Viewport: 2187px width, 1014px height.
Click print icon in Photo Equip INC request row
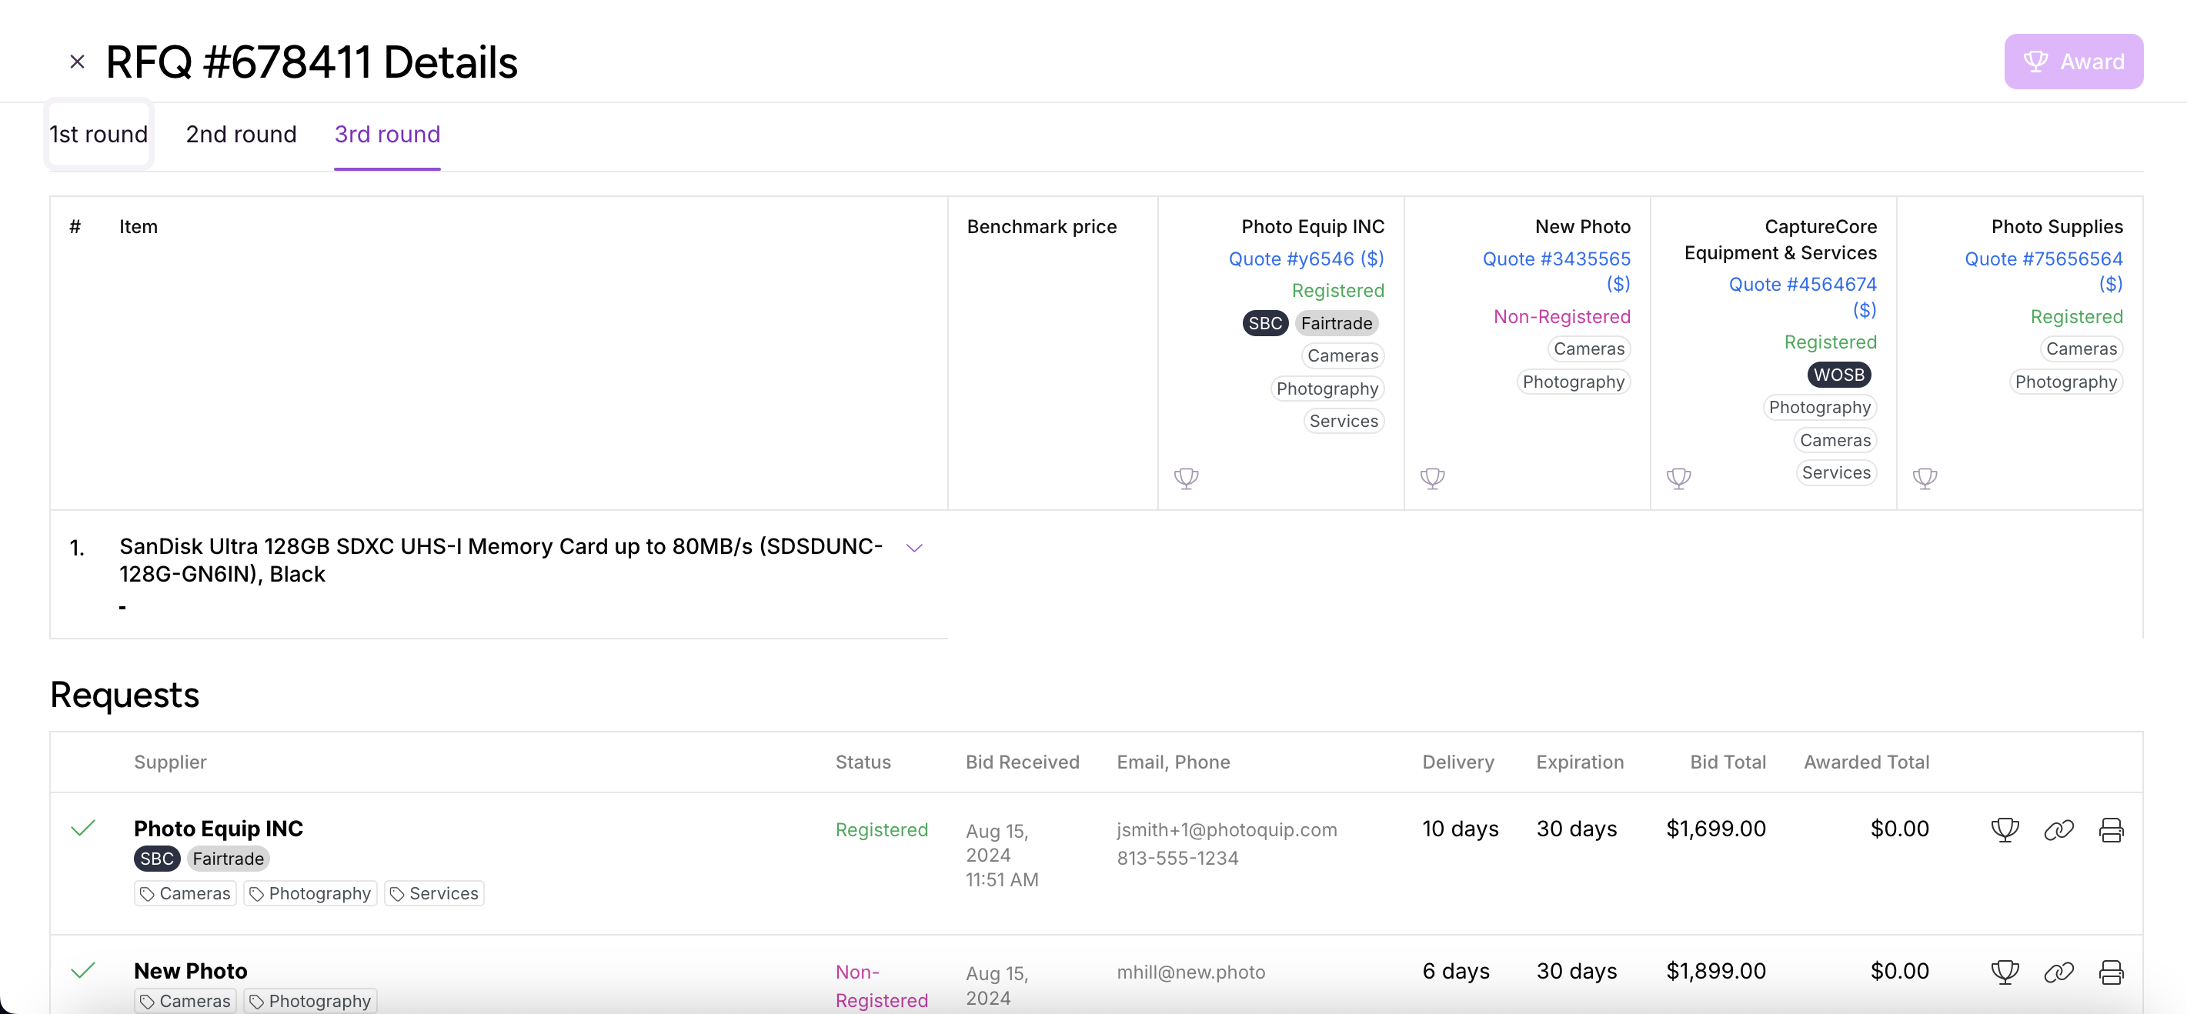[x=2111, y=830]
